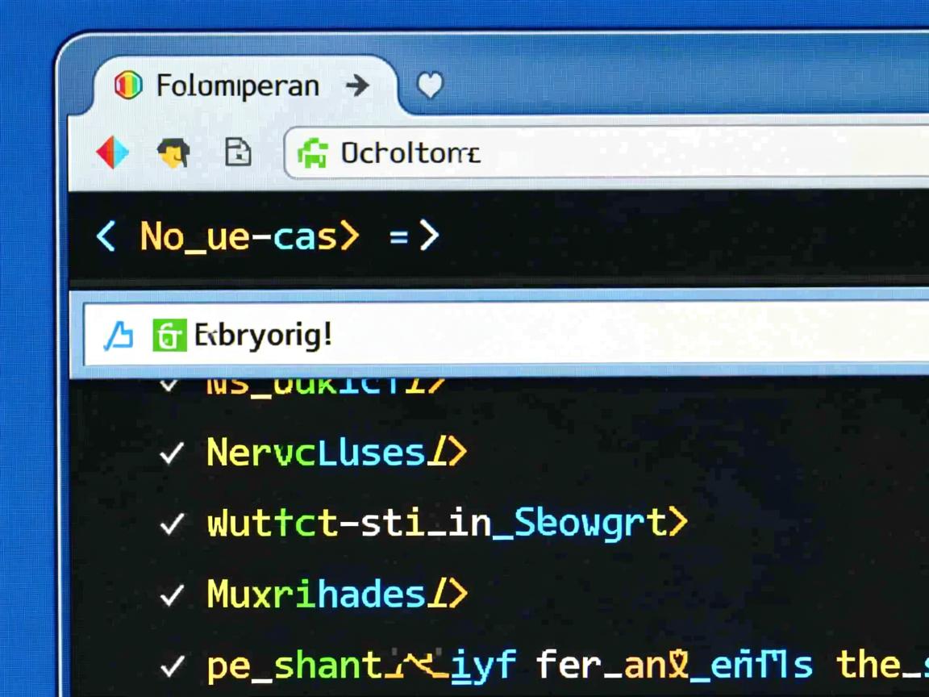Viewport: 929px width, 697px height.
Task: Click the blue left chevron before No_ue-cas
Action: click(106, 236)
